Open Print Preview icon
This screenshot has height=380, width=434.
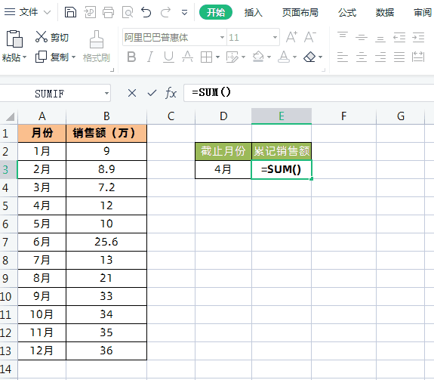point(128,12)
